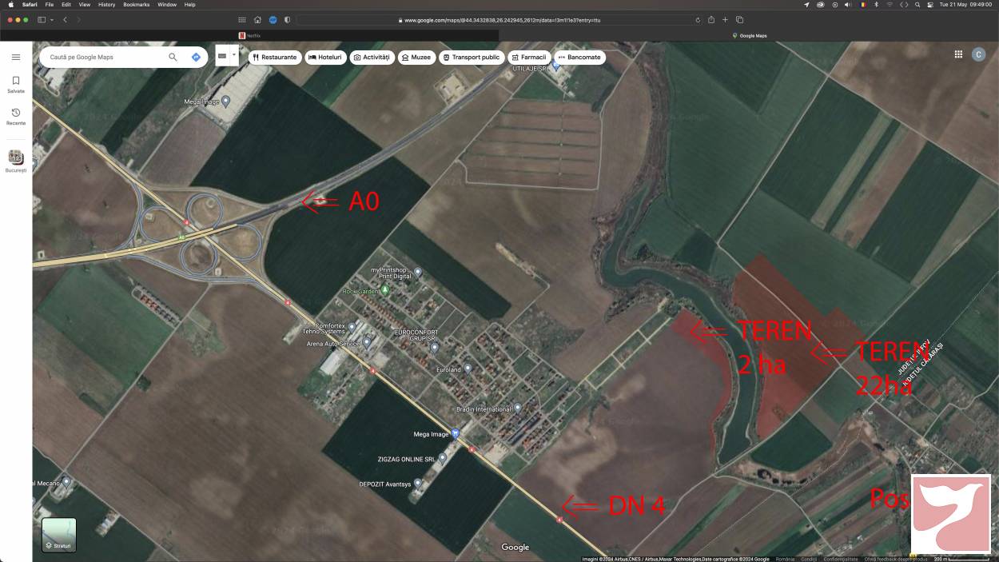Open the Recente history panel

click(x=16, y=117)
